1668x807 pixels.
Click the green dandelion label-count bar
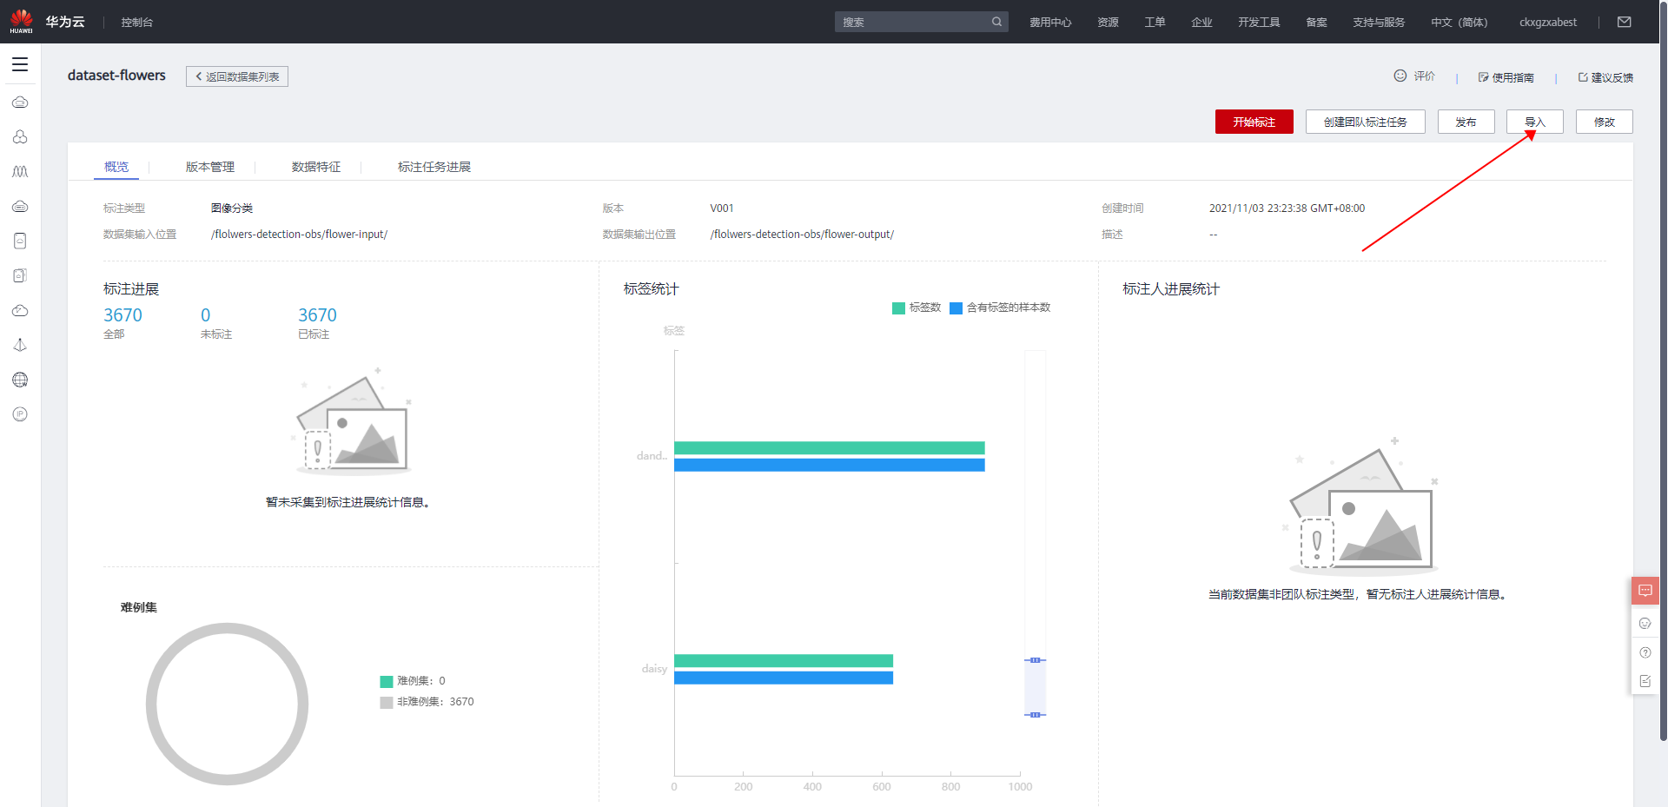pos(830,448)
